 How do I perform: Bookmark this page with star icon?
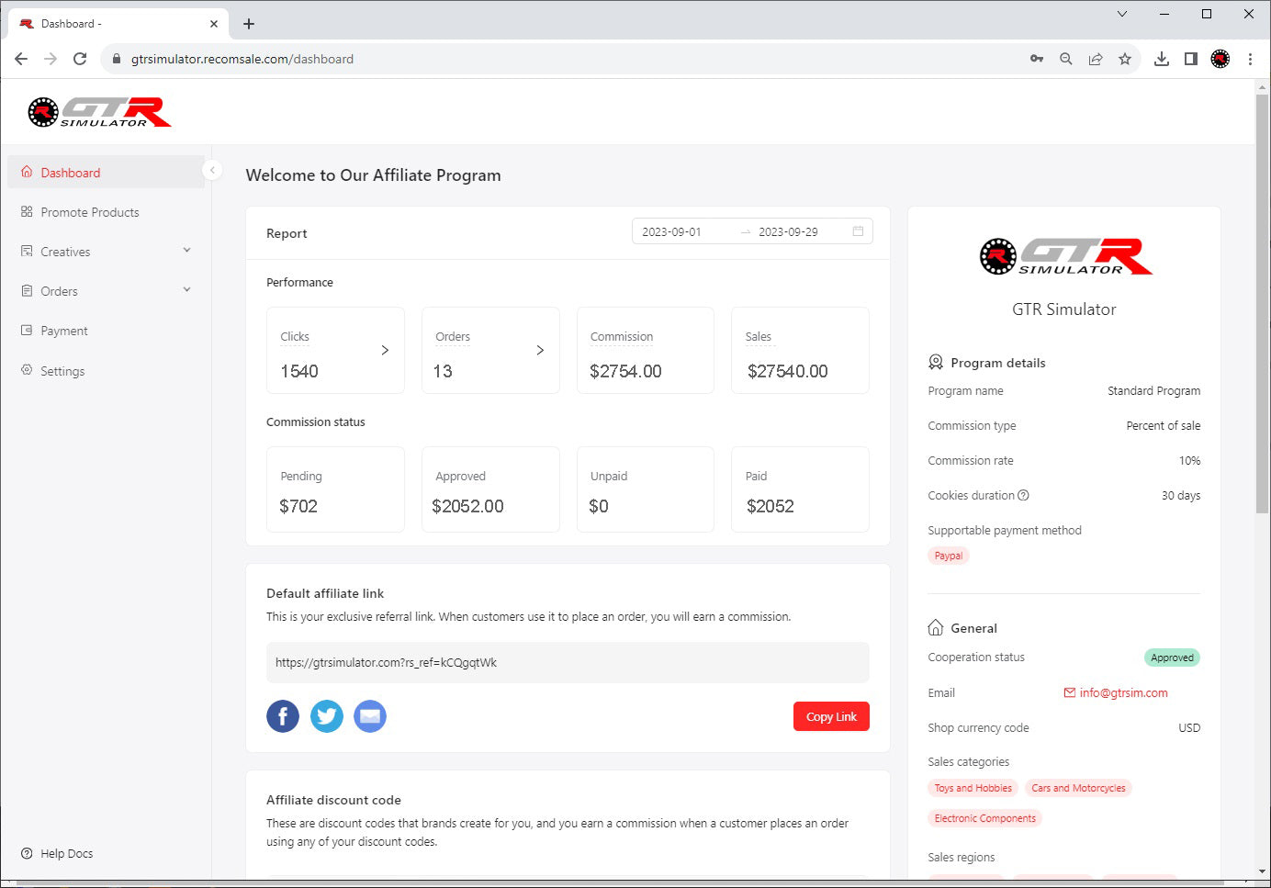pos(1125,59)
